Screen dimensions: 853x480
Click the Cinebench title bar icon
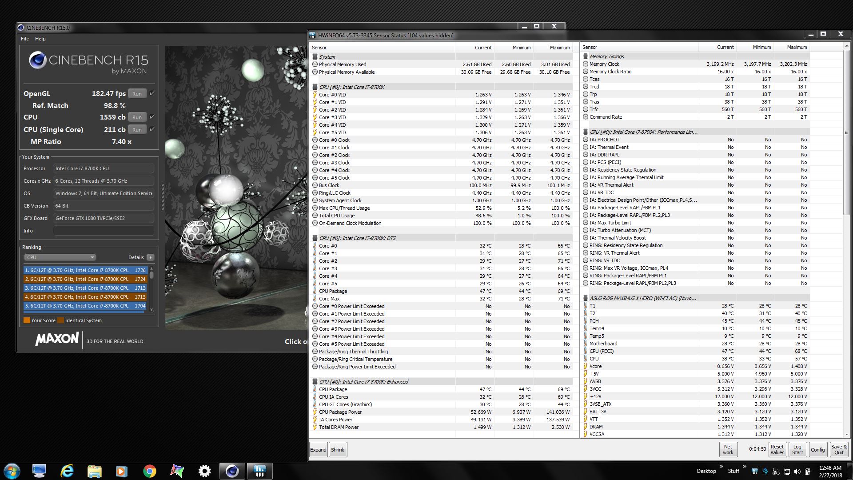(x=21, y=28)
